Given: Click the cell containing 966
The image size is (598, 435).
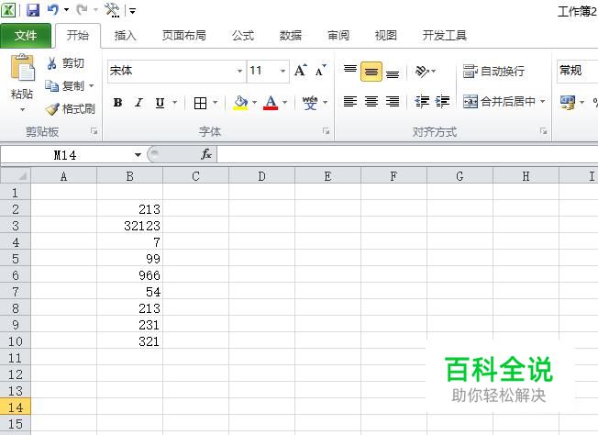Looking at the screenshot, I should click(x=129, y=275).
